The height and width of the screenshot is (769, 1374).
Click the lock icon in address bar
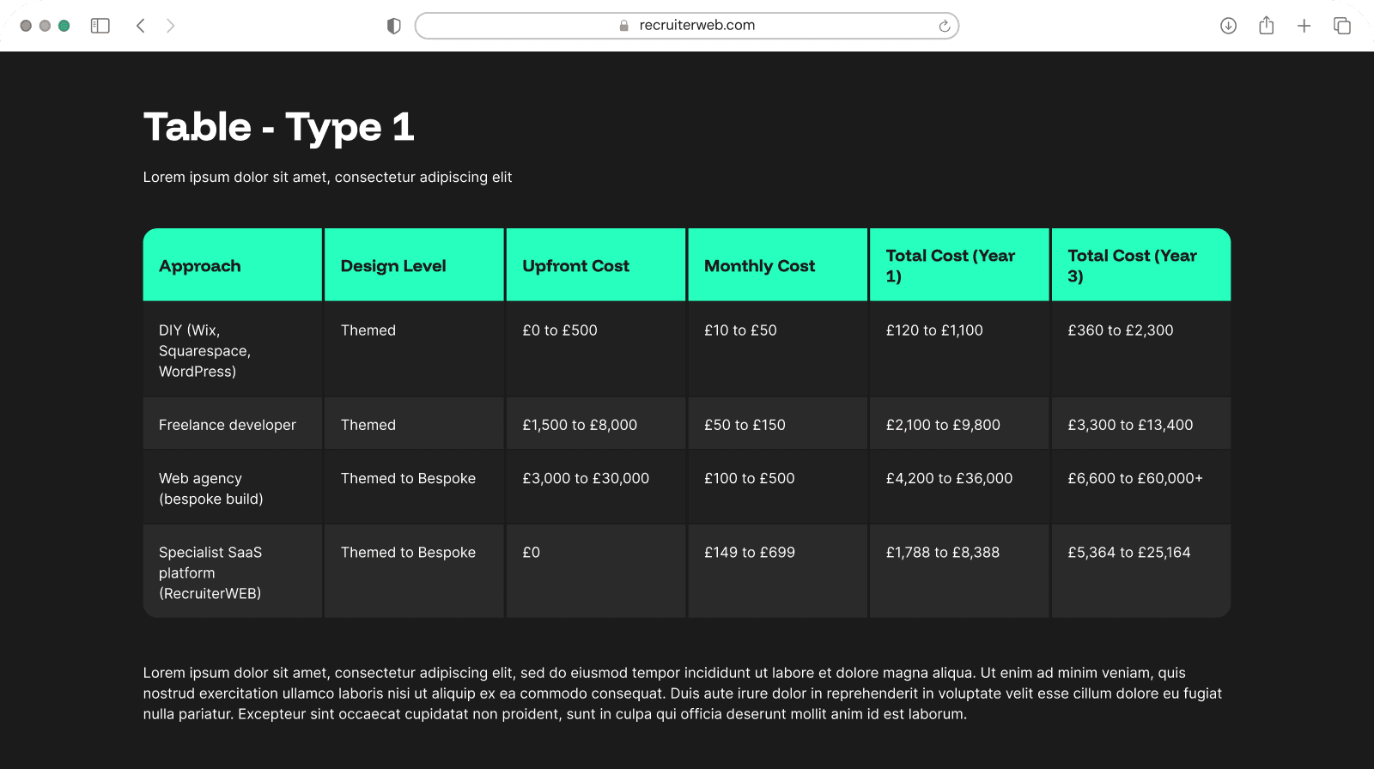click(x=624, y=26)
